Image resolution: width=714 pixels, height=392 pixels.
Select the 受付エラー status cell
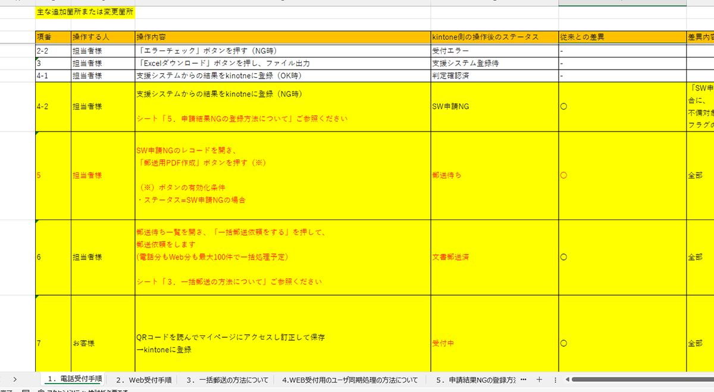[x=494, y=51]
